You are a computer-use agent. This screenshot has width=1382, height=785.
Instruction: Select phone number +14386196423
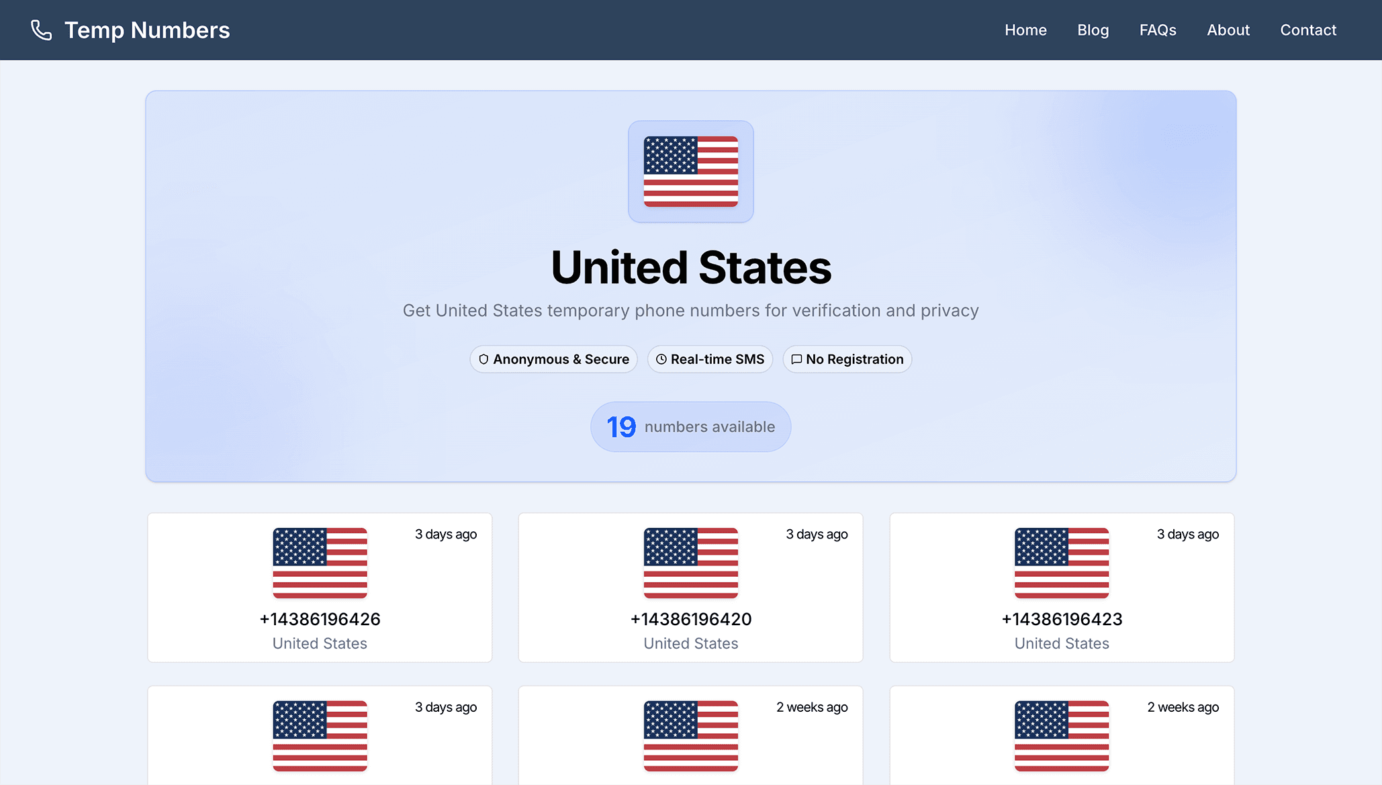(1061, 619)
